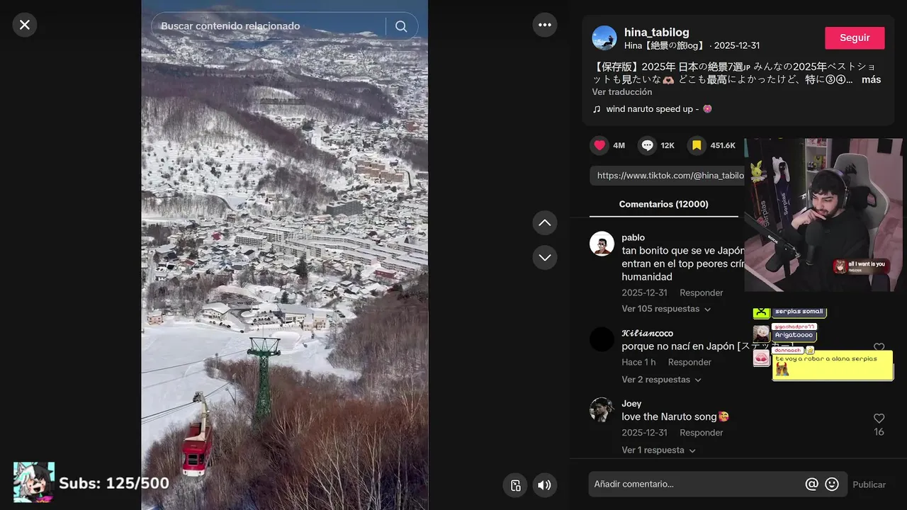Expand 'Ver 2 respuestas' replies
The height and width of the screenshot is (510, 907).
coord(661,380)
